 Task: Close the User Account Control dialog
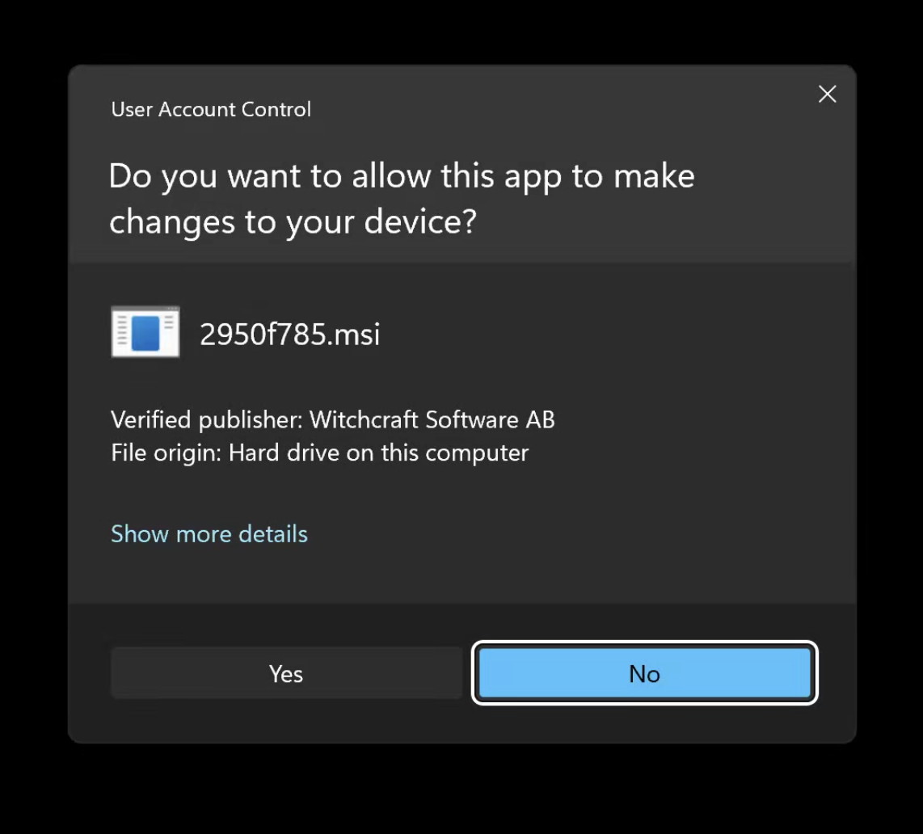(x=827, y=95)
